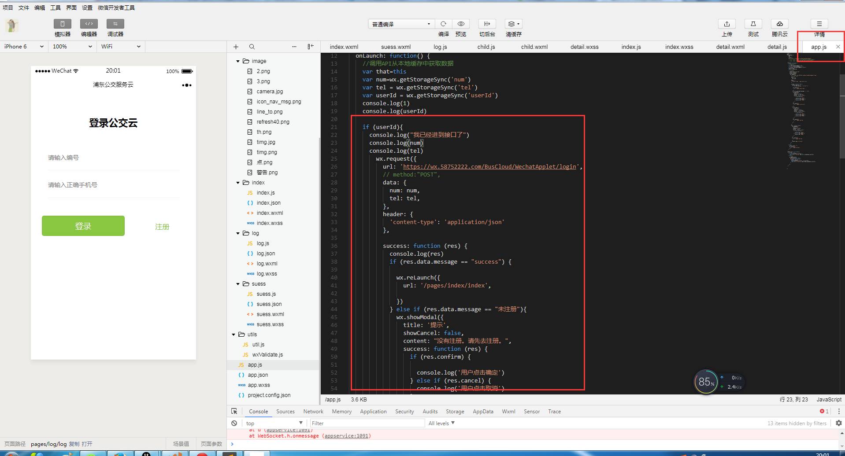Click the search icon in file panel
845x456 pixels.
coord(252,47)
